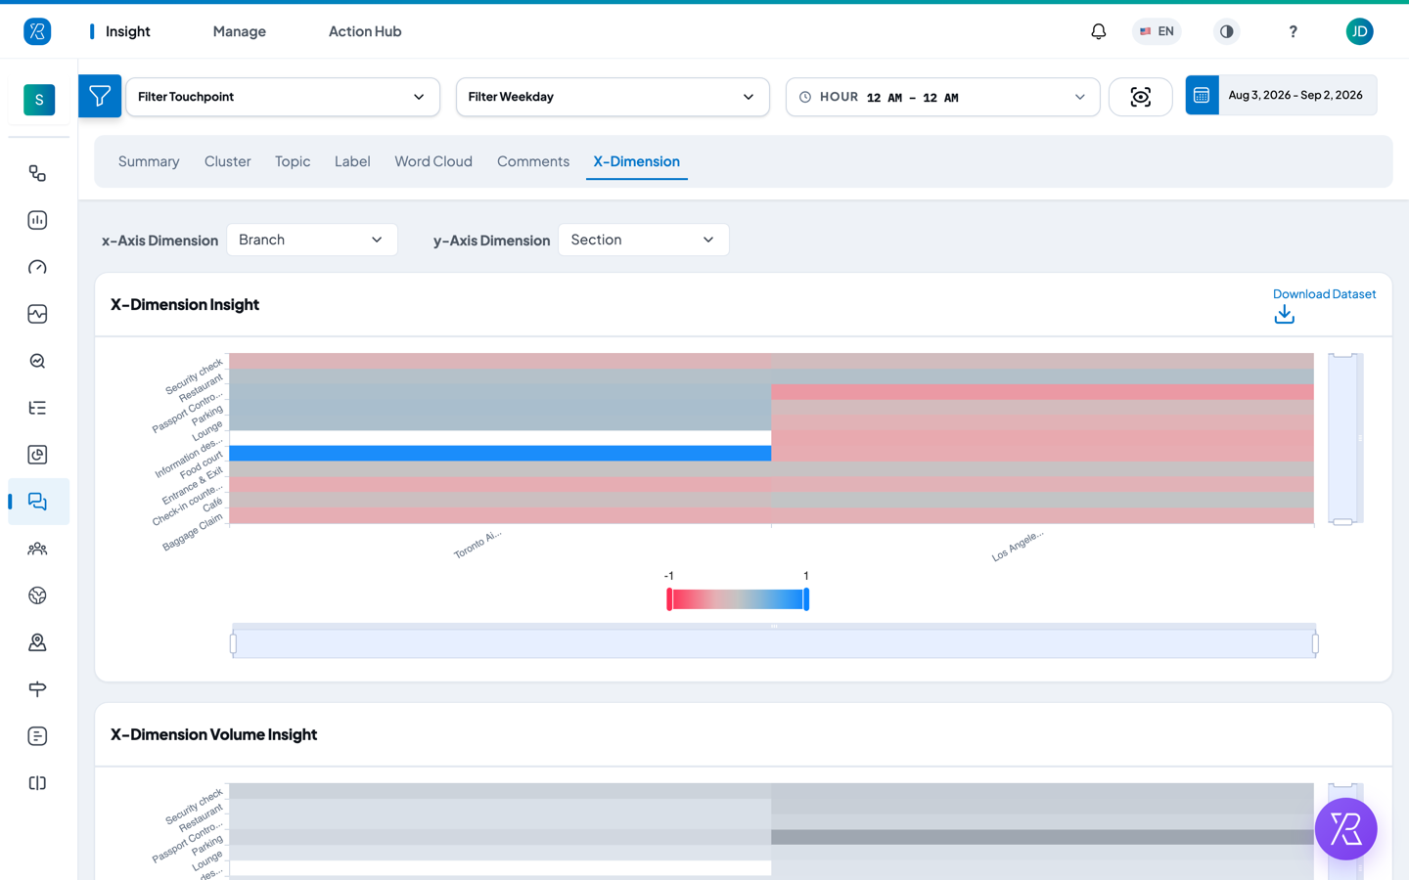
Task: Open HOUR 12 AM range dropdown
Action: (x=943, y=97)
